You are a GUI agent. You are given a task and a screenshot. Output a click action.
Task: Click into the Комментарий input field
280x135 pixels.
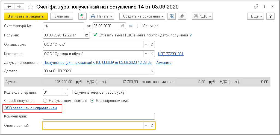click(99, 116)
